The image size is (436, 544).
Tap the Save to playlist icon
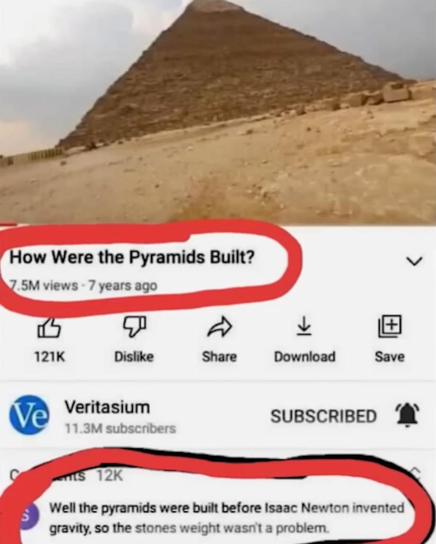[x=390, y=326]
